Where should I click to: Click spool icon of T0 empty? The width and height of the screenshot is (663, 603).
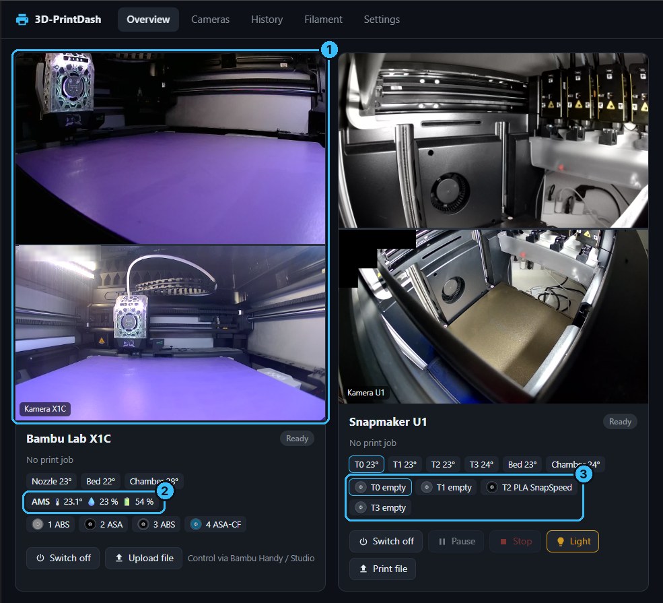pos(361,487)
